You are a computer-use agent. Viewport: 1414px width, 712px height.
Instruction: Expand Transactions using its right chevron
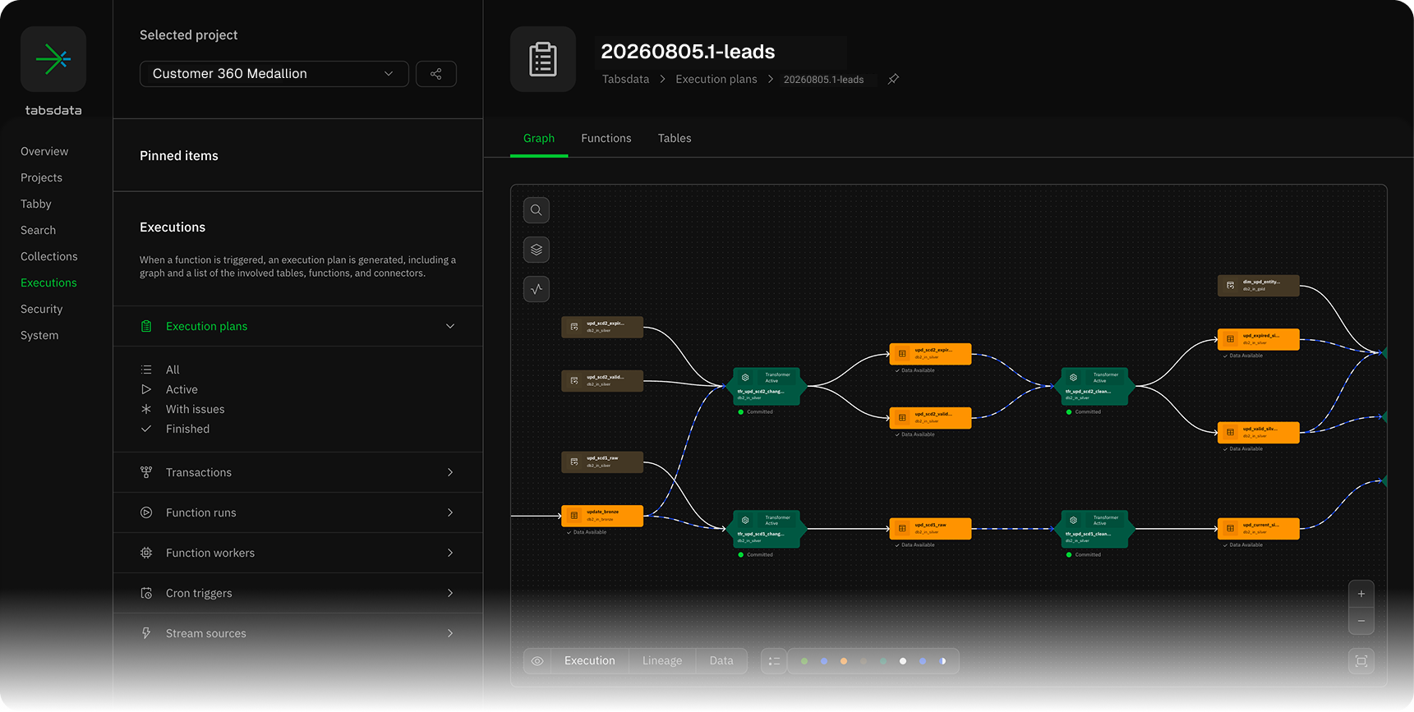coord(450,472)
